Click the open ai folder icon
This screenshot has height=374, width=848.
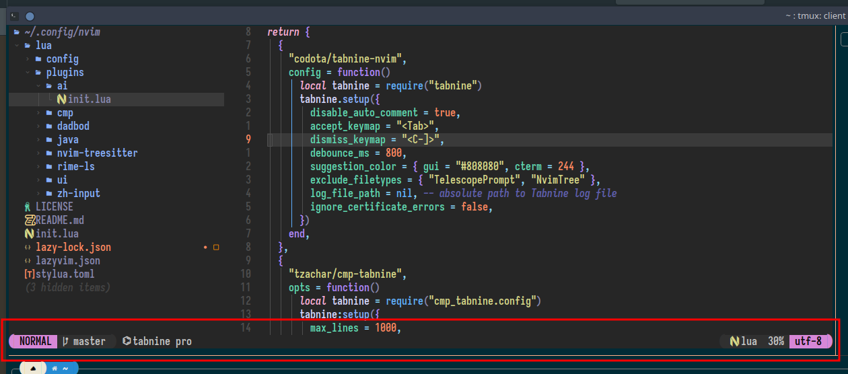click(49, 85)
